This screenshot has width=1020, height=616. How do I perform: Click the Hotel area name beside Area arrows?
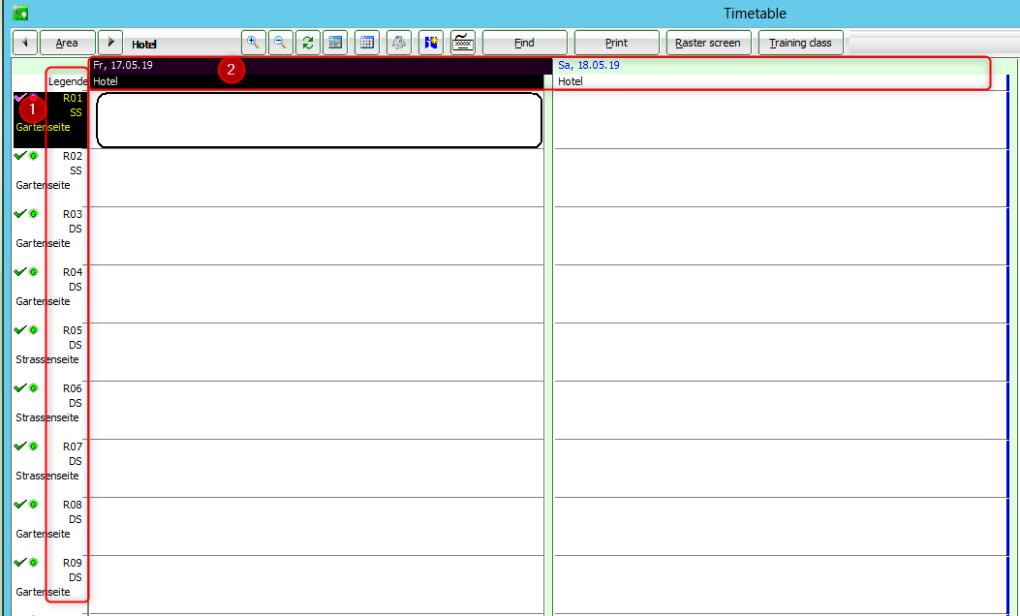coord(144,45)
